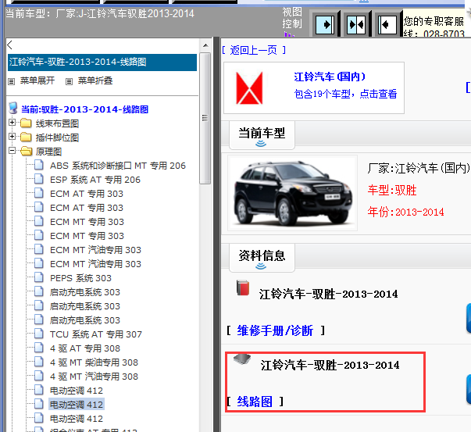471x432 pixels.
Task: Select the 插件脚位图 tree label
Action: point(57,137)
